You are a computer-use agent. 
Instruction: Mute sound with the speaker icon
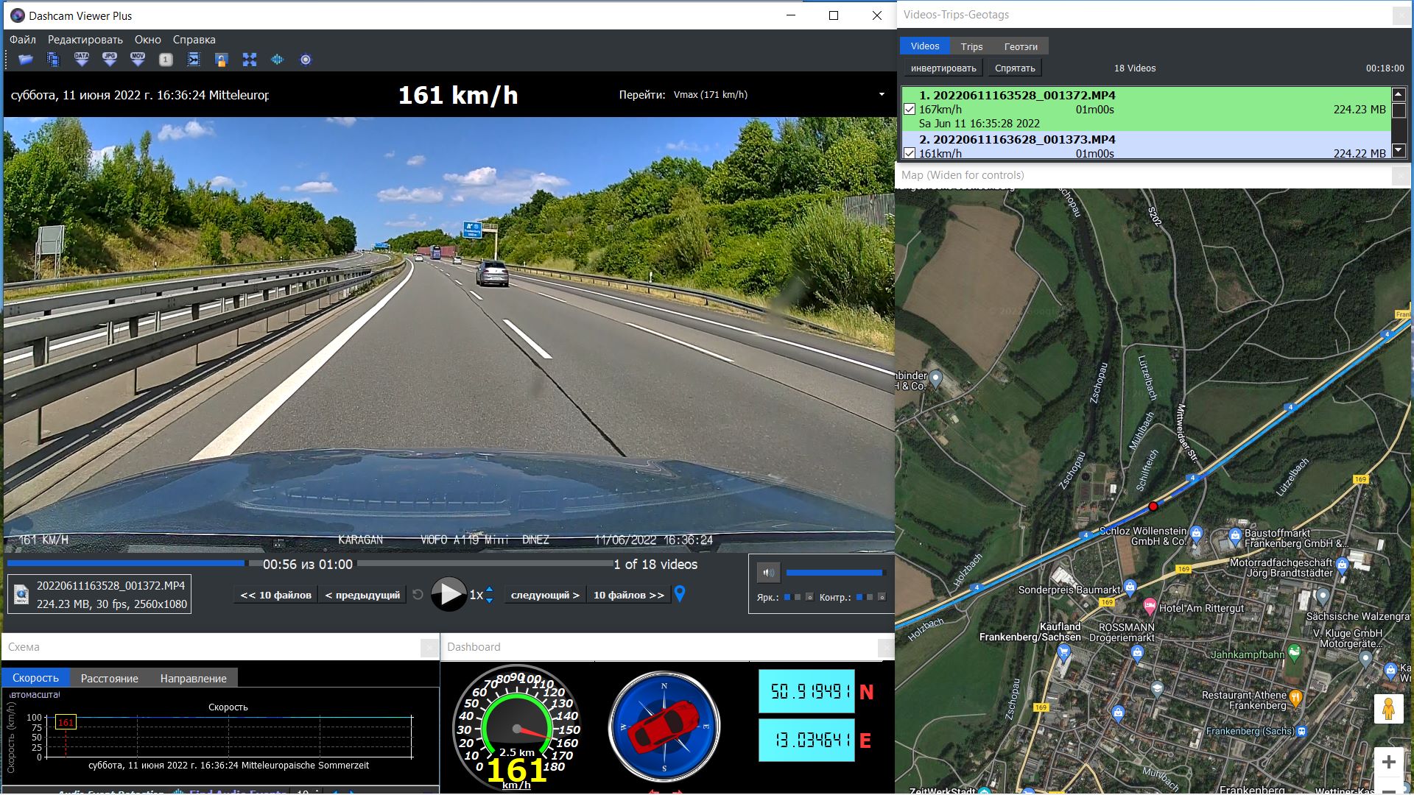768,572
